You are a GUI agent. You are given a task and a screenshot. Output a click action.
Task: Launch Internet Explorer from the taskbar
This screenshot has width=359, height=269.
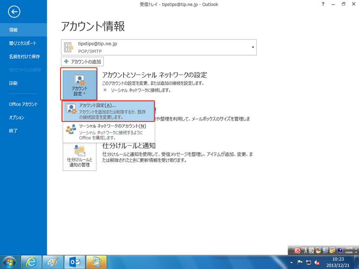pos(31,262)
